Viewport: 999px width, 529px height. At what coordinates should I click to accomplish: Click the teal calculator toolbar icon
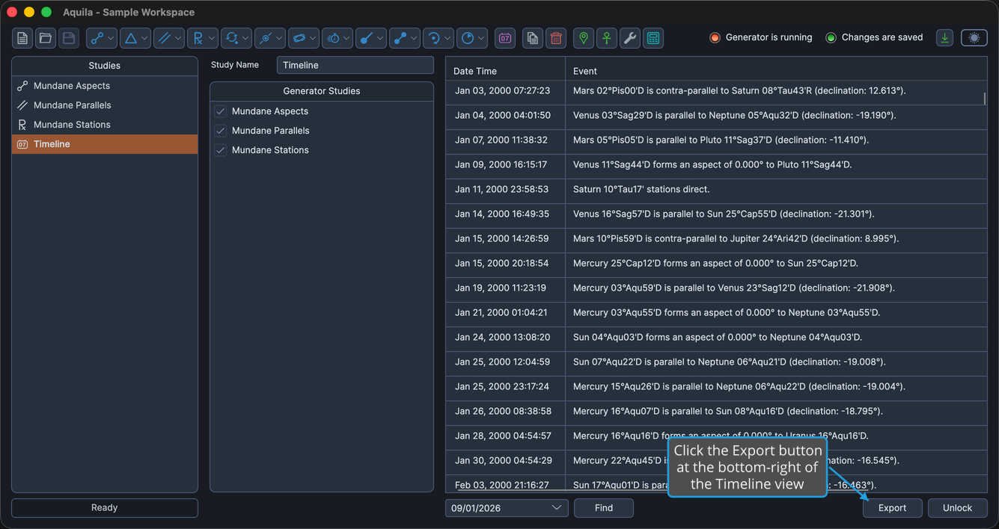pyautogui.click(x=653, y=38)
